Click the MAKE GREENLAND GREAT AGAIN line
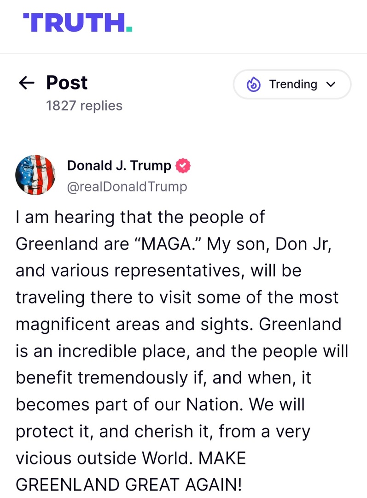Screen dimensions: 367x498 click(x=128, y=485)
